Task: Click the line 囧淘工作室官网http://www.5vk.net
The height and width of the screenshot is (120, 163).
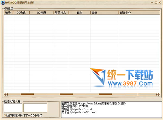Action: pyautogui.click(x=81, y=104)
